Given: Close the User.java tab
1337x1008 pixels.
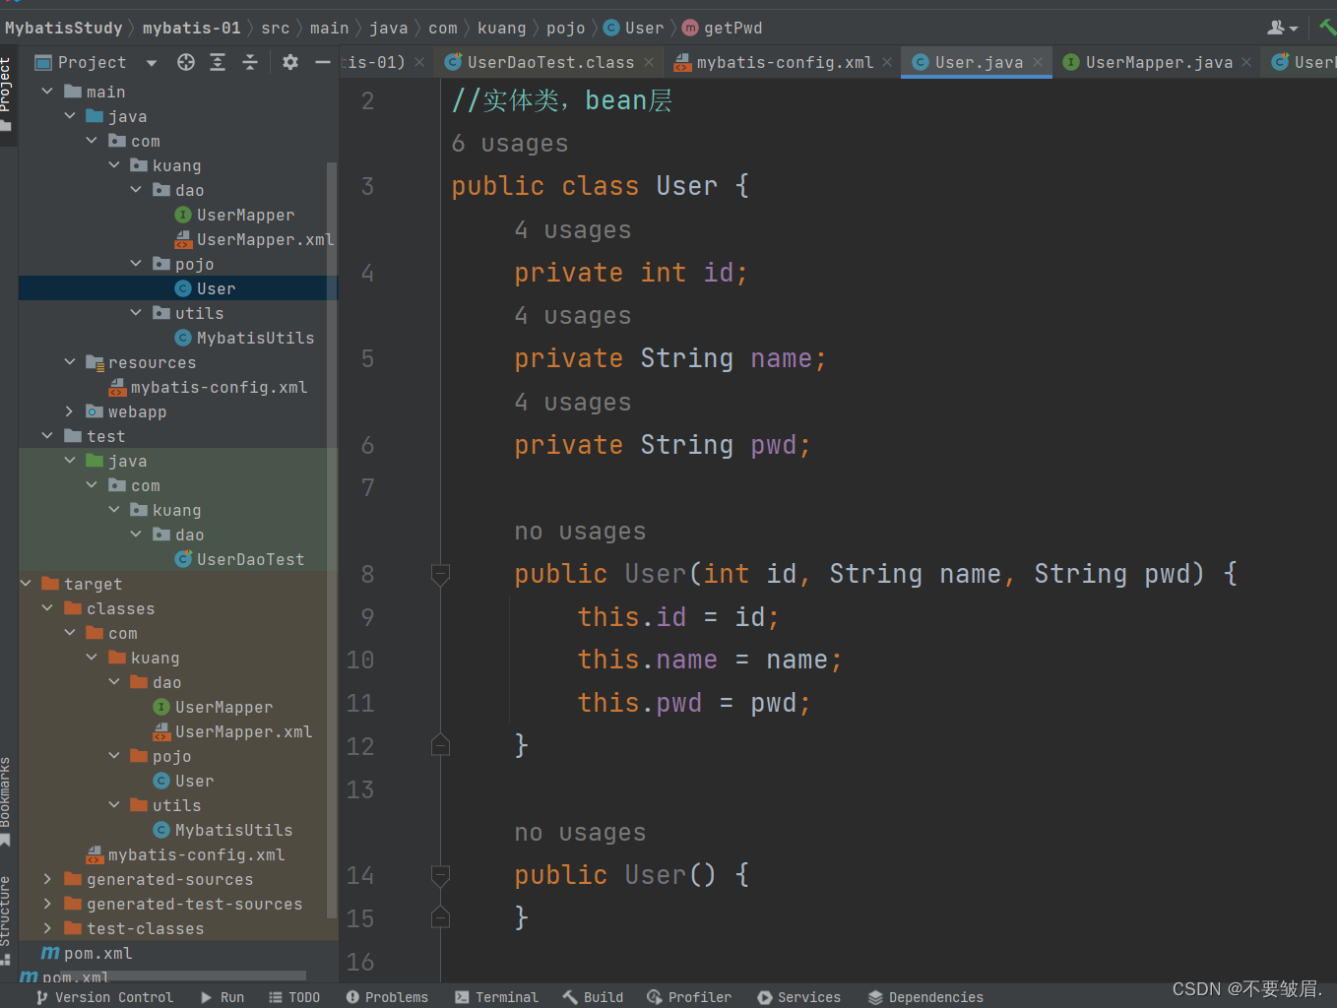Looking at the screenshot, I should [x=1038, y=62].
